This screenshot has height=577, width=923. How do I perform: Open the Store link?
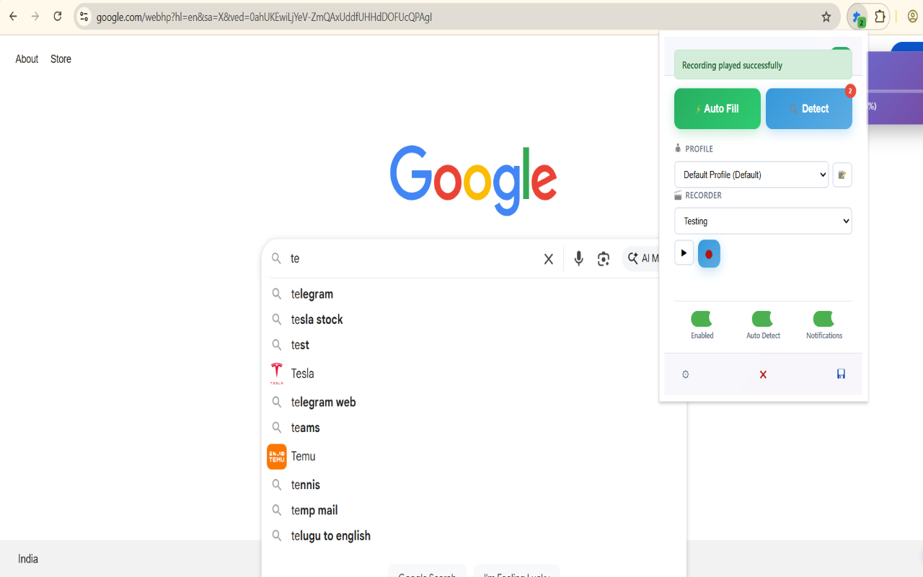(61, 59)
